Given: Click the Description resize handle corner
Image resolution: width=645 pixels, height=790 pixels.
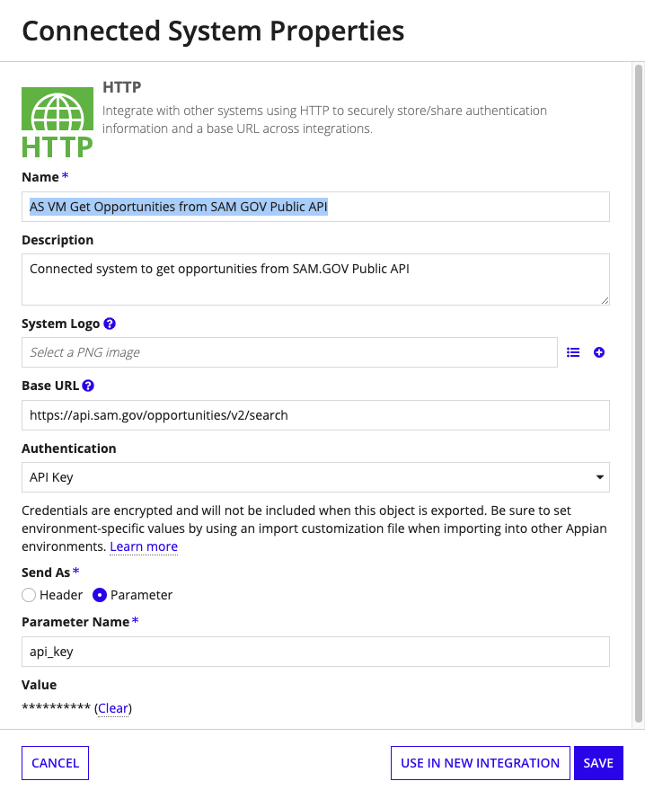Looking at the screenshot, I should click(x=605, y=300).
